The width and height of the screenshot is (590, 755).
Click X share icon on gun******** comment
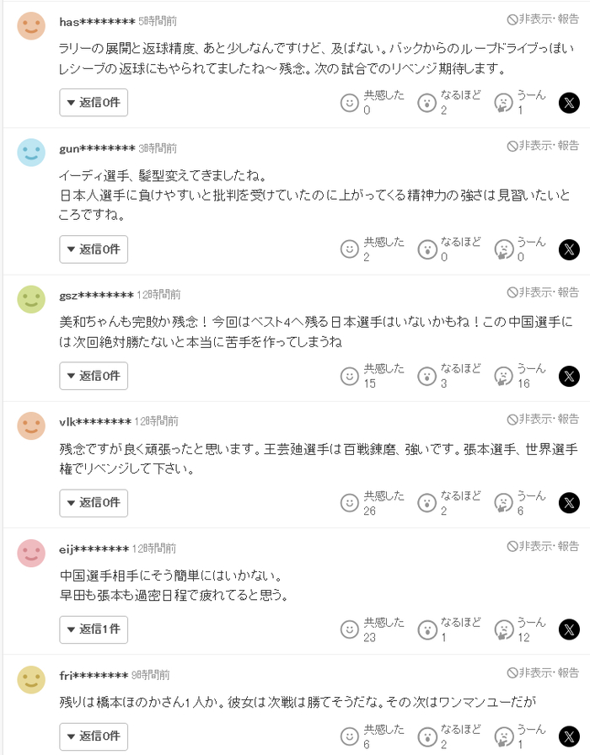pyautogui.click(x=570, y=249)
